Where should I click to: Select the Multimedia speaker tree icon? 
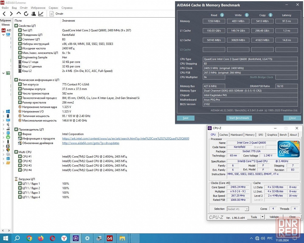[8, 125]
